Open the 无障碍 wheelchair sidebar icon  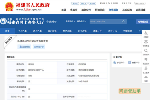(x=146, y=33)
